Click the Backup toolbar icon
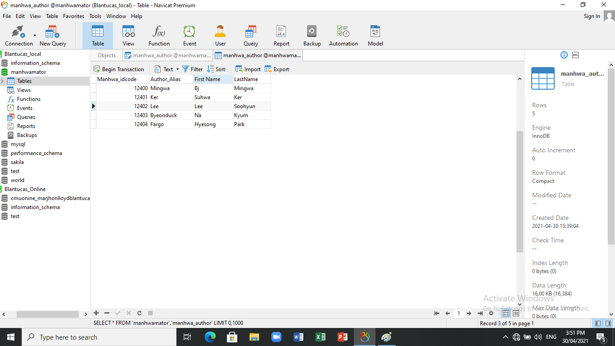This screenshot has width=615, height=346. (312, 36)
